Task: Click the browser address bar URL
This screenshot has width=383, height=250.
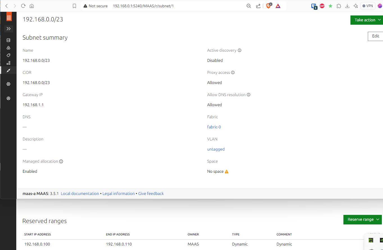Action: (x=143, y=6)
